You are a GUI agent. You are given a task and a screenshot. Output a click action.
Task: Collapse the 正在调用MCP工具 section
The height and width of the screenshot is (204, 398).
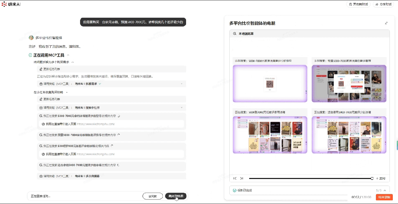click(68, 55)
